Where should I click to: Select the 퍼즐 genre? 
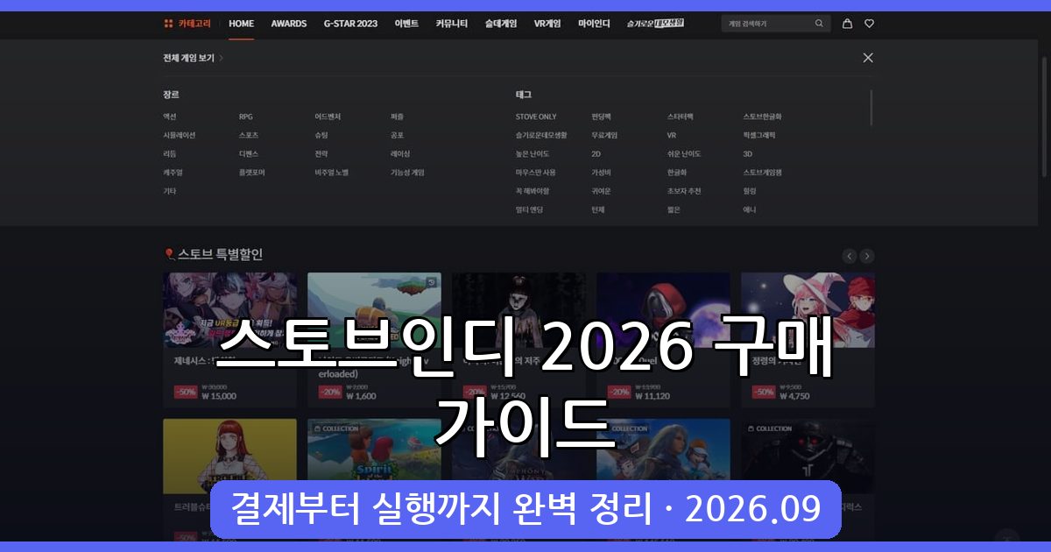398,117
